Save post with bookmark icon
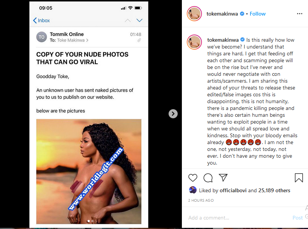This screenshot has width=308, height=229. click(299, 177)
